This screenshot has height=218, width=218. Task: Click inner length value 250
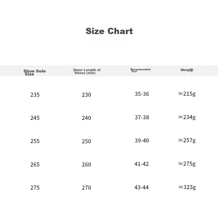(x=86, y=141)
